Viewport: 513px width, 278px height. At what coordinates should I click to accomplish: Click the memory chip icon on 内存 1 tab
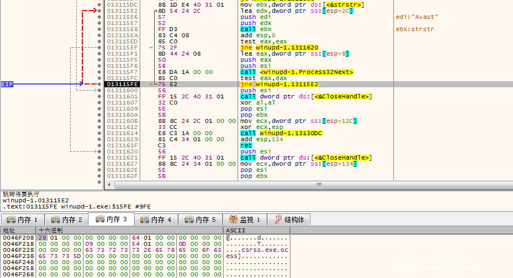[x=10, y=220]
